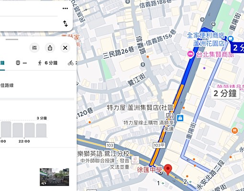Tap the 信義路156巷 street label
Viewport: 244px width, 191px height.
tap(161, 37)
